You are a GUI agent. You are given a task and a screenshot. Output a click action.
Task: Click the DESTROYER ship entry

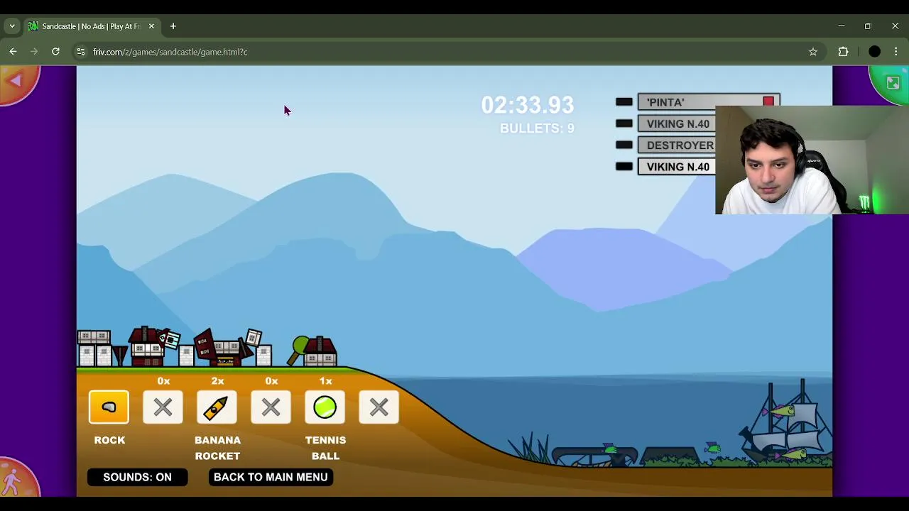pos(677,145)
